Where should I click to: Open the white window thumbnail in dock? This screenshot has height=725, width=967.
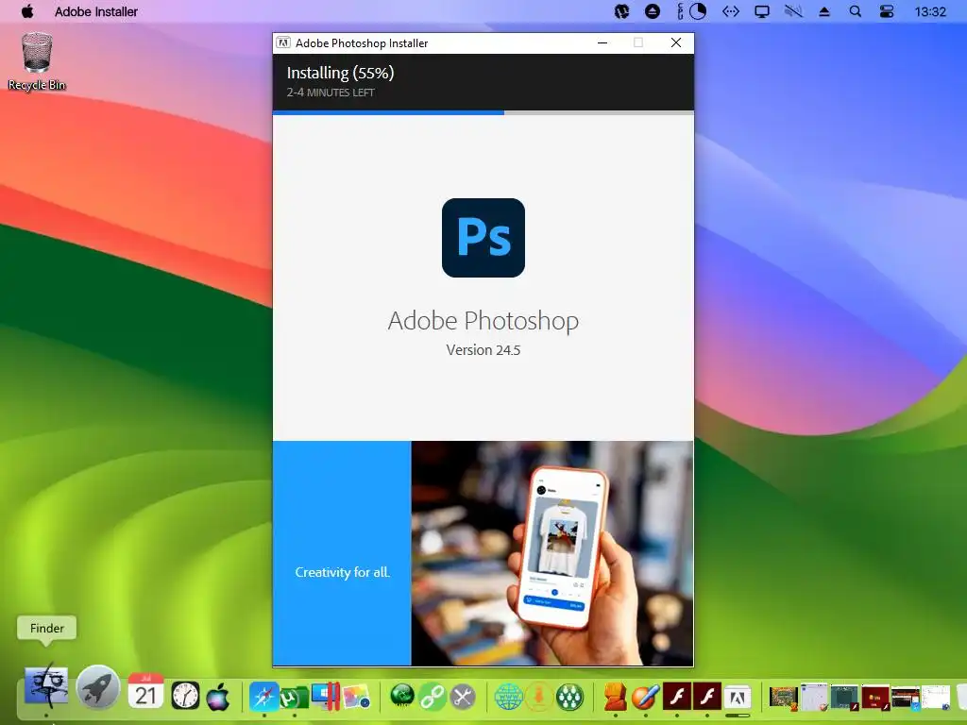[936, 698]
